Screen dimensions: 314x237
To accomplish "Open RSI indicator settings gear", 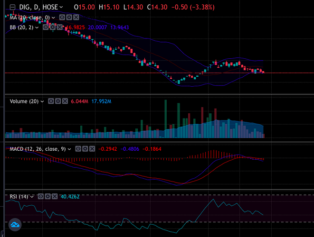I will (48, 196).
